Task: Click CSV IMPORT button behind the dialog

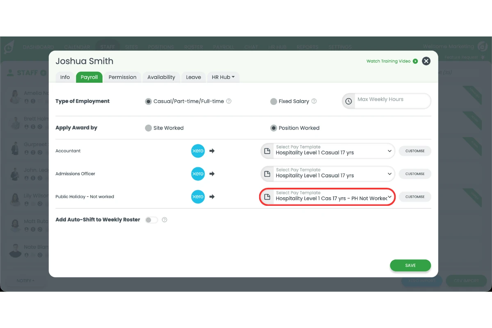Action: (x=466, y=281)
